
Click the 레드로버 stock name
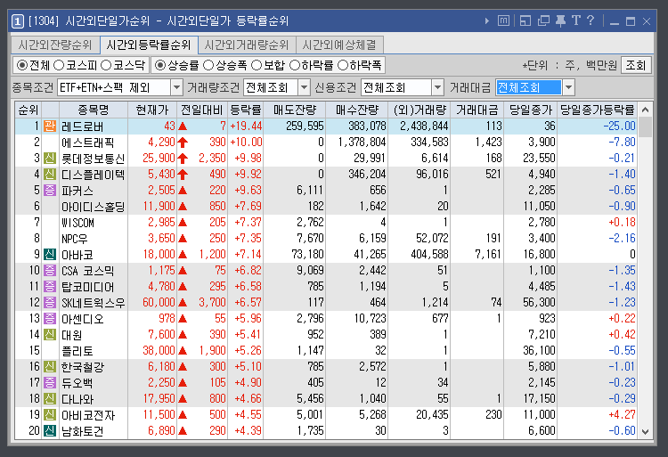(x=82, y=126)
